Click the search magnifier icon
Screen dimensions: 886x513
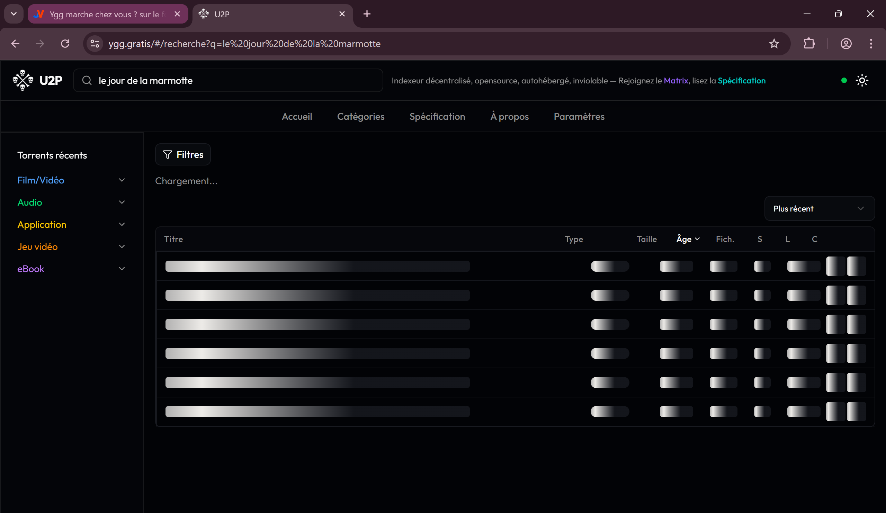tap(87, 81)
